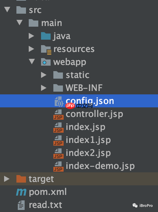Expand the java folder arrow
The image size is (158, 212).
pos(31,36)
